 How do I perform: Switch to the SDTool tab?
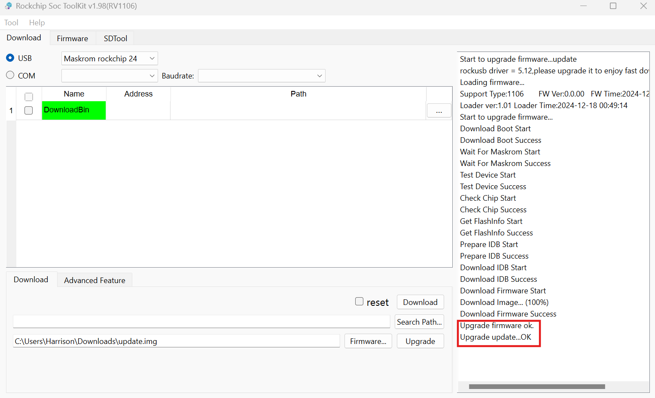(115, 39)
